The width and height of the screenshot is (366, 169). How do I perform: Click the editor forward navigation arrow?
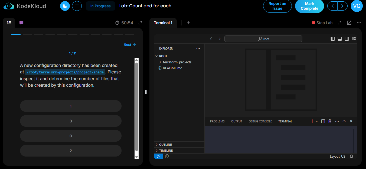(219, 39)
